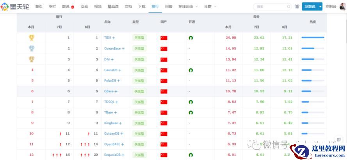This screenshot has height=160, width=347.
Task: Click the 墨天轮 logo
Action: point(15,7)
